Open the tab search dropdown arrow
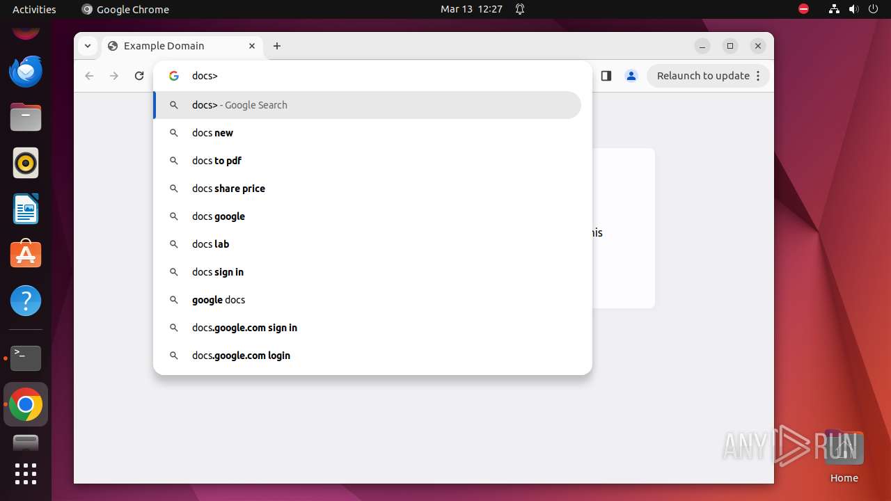 coord(87,46)
